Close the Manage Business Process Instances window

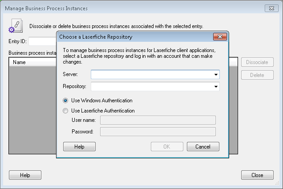[271, 8]
